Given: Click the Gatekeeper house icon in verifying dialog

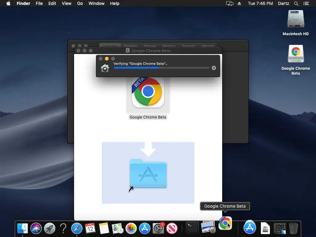Looking at the screenshot, I should (x=105, y=68).
